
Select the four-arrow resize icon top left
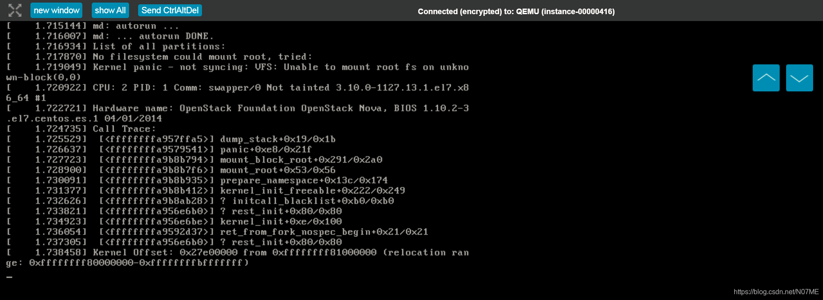tap(15, 10)
